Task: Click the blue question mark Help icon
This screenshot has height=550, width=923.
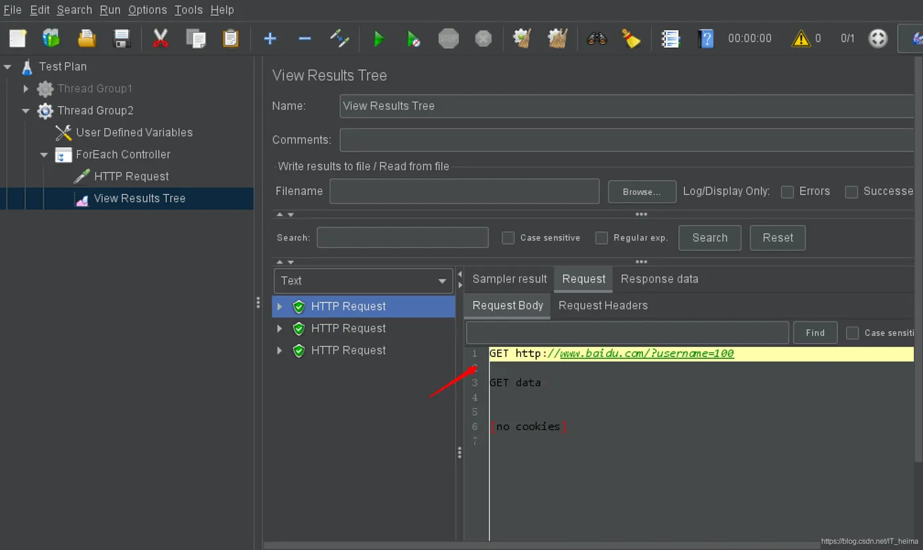Action: (705, 39)
